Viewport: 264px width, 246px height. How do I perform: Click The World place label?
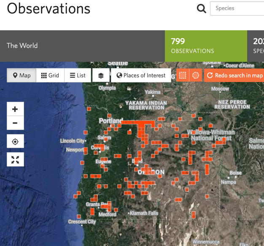pyautogui.click(x=22, y=46)
